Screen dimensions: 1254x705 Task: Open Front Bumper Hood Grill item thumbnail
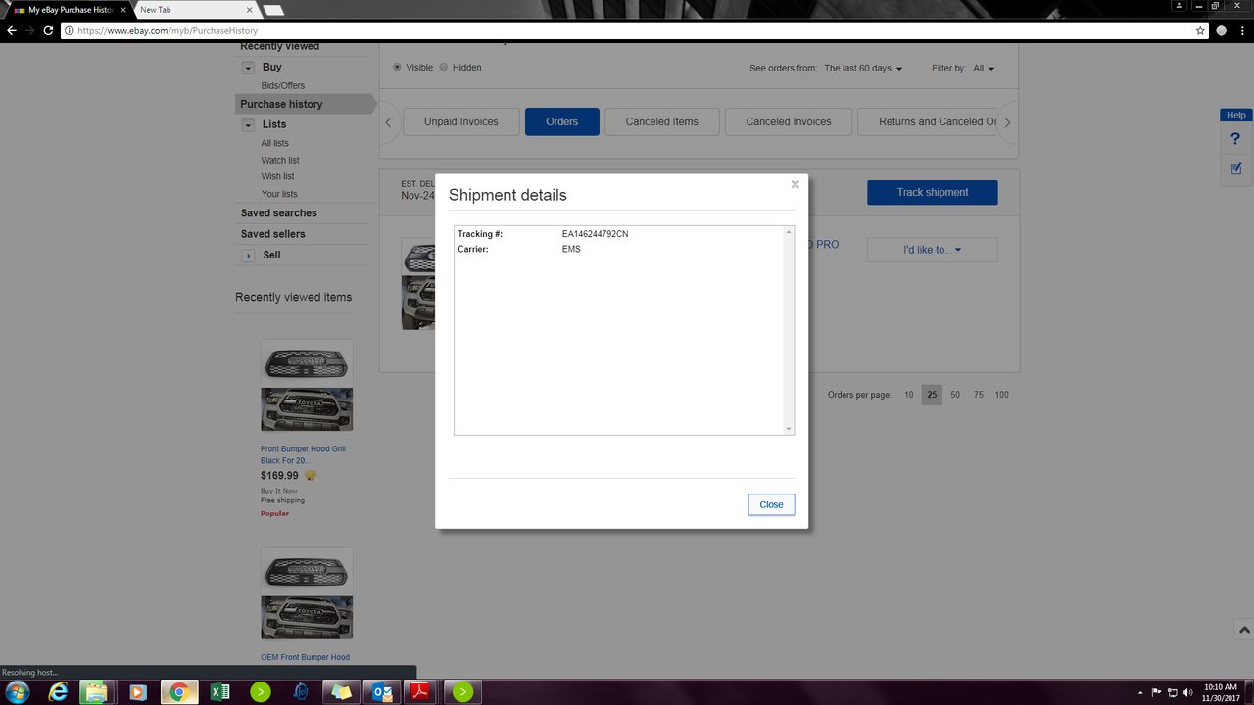click(307, 386)
